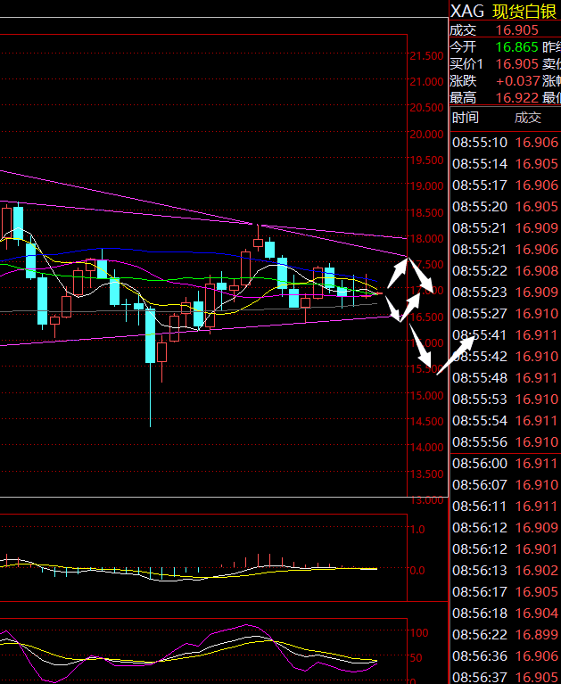Click the 08:55:21 row priced 16.906
Viewport: 561px width, 684px height.
pyautogui.click(x=505, y=250)
